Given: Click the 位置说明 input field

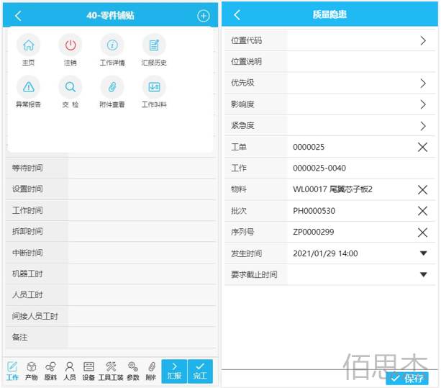Looking at the screenshot, I should (361, 62).
